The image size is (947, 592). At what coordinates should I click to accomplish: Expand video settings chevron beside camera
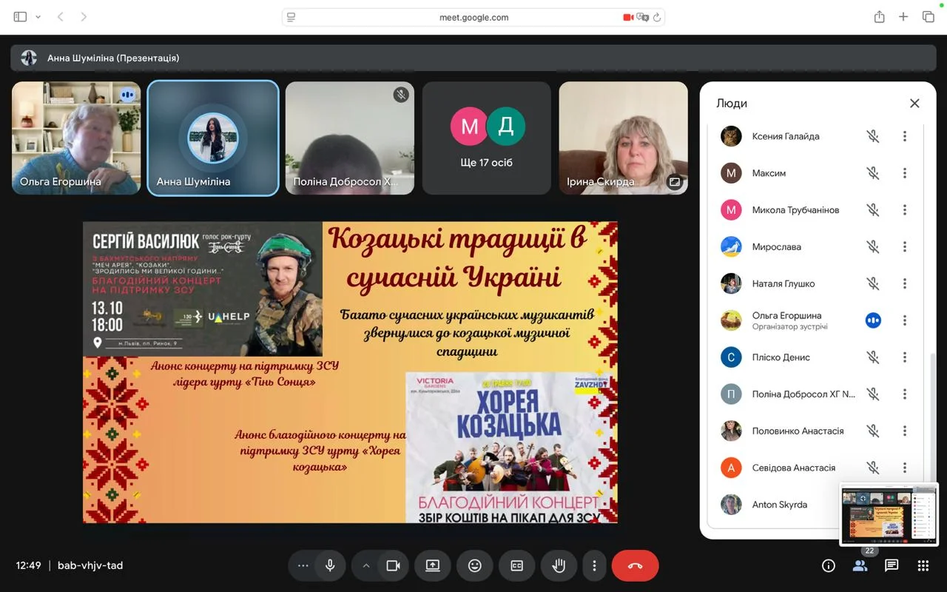(365, 565)
